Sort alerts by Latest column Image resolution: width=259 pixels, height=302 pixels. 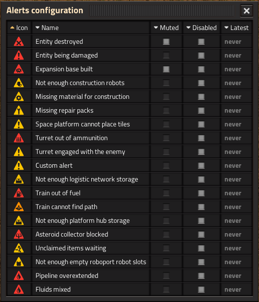[x=237, y=28]
